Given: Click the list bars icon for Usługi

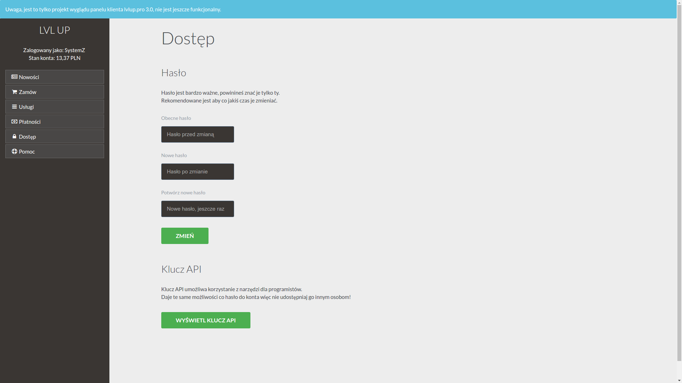Looking at the screenshot, I should [x=15, y=107].
